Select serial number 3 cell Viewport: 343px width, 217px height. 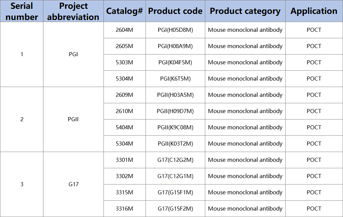[x=22, y=184]
